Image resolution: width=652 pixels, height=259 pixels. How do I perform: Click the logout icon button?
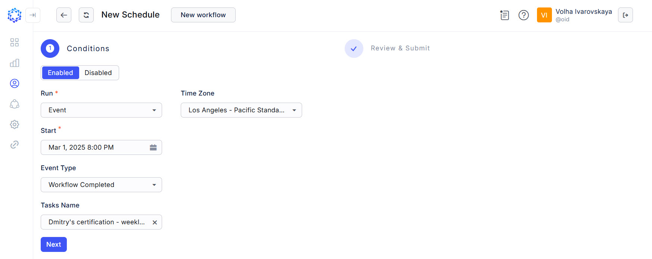click(x=625, y=15)
